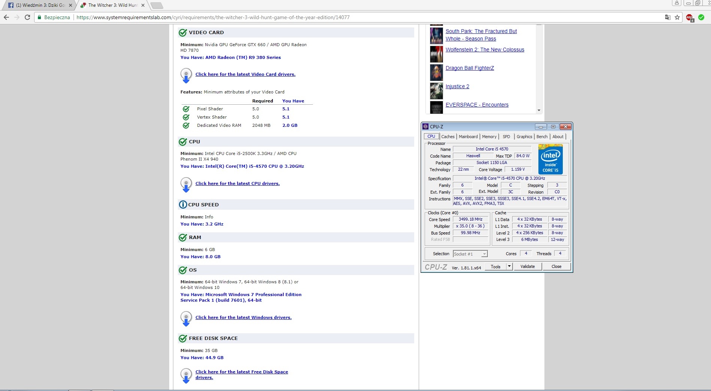Open the About tab in CPU-Z

point(558,137)
